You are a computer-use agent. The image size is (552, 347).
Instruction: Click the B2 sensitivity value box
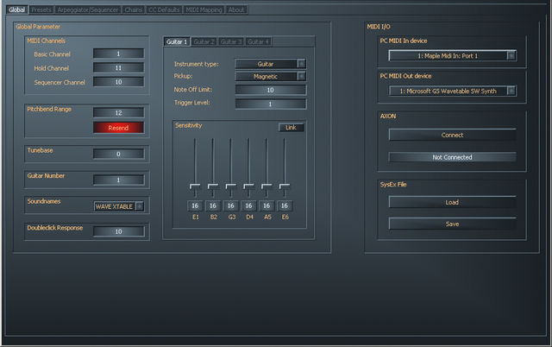pyautogui.click(x=213, y=205)
